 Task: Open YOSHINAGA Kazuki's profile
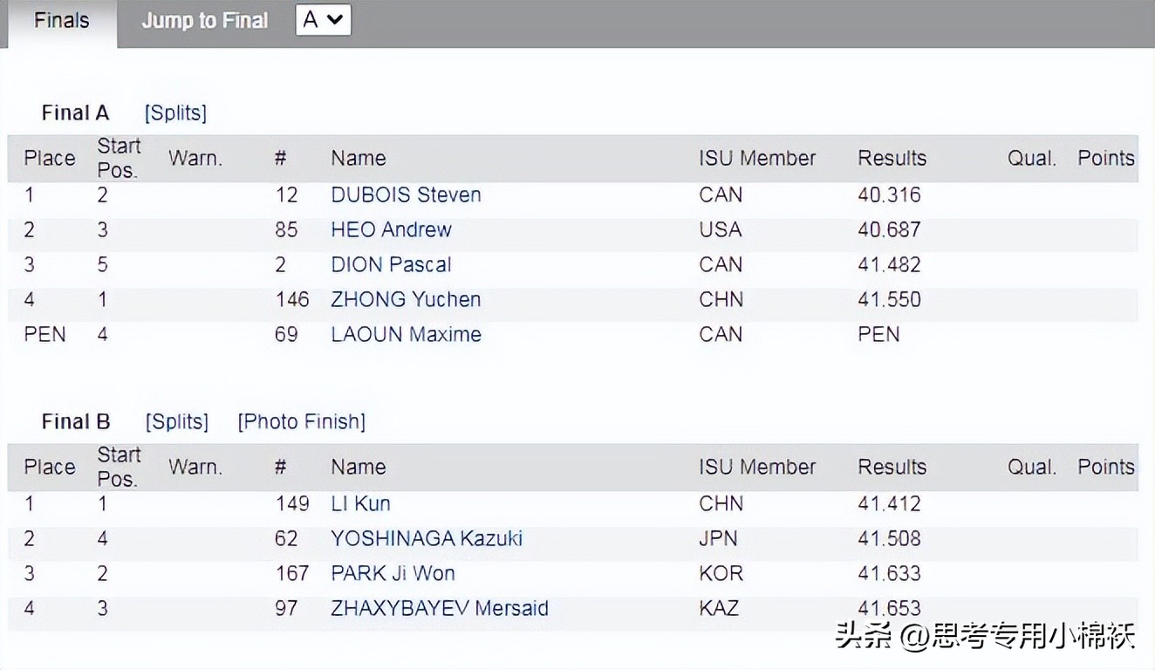[x=427, y=538]
